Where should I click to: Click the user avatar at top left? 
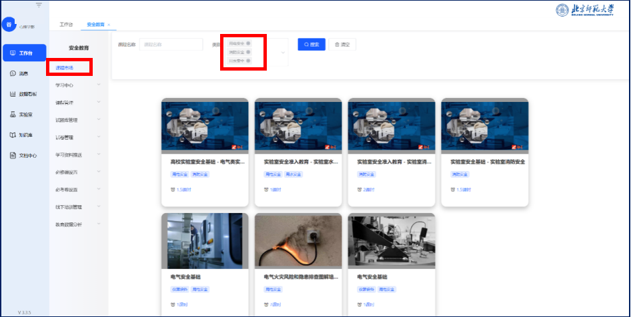coord(9,25)
